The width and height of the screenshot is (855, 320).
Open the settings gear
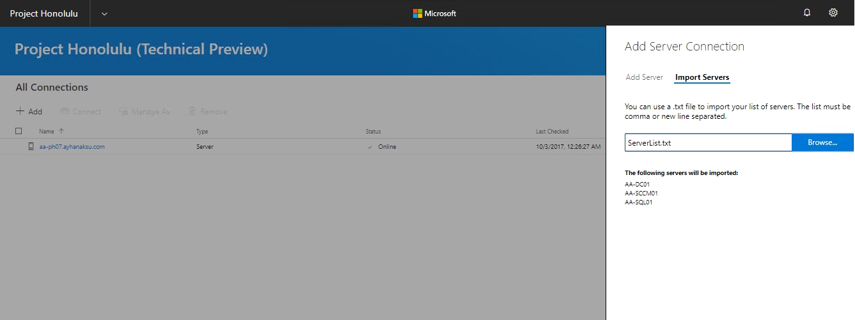(x=833, y=13)
